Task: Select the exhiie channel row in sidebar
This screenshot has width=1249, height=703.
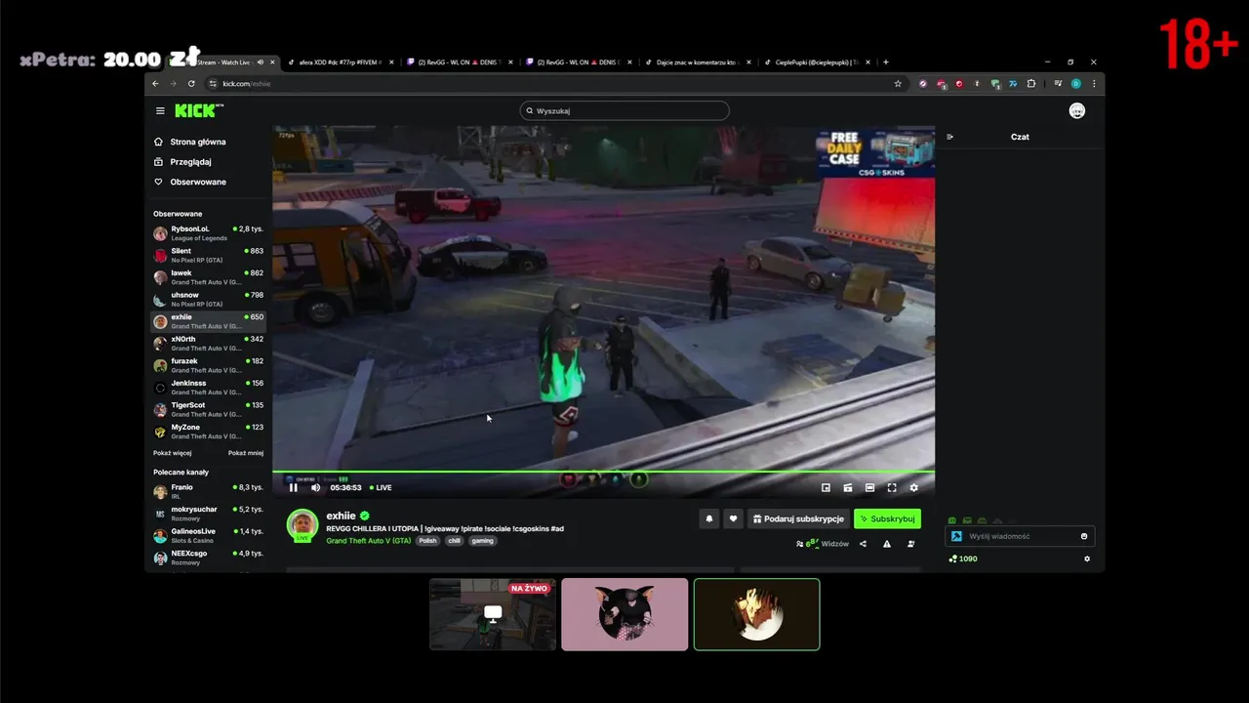Action: point(208,321)
